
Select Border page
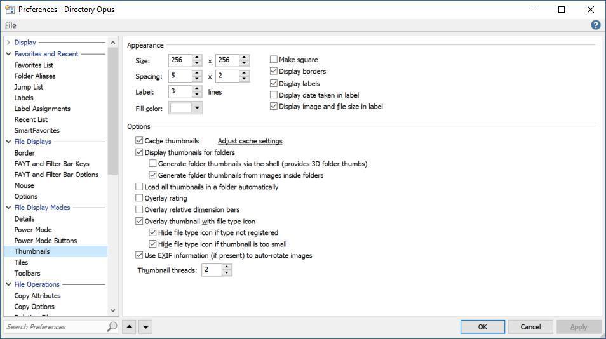tap(24, 152)
